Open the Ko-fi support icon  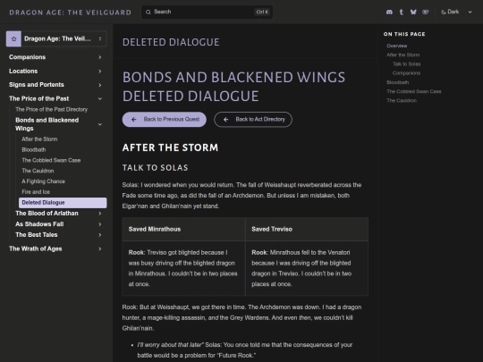(x=426, y=12)
